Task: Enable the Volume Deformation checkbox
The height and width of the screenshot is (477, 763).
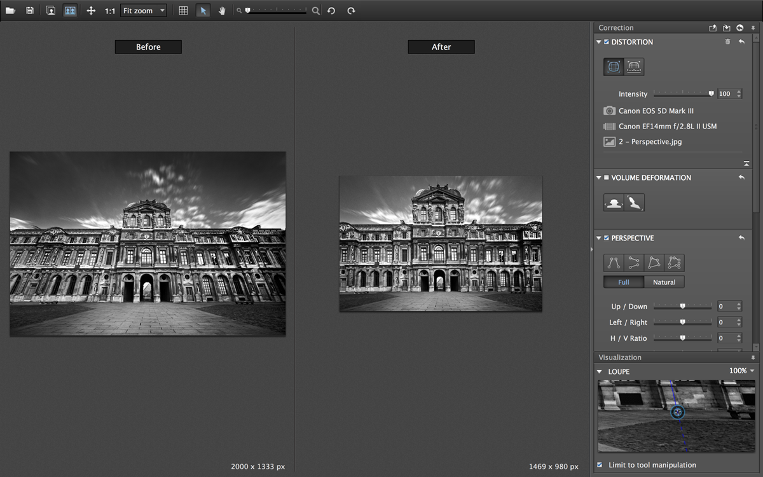Action: coord(607,178)
